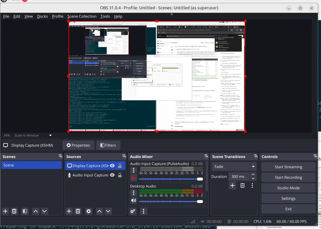The image size is (321, 229).
Task: Open Desktop Audio three-dot menu
Action: [x=134, y=193]
